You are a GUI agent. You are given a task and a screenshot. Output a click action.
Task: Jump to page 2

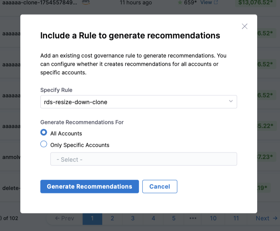click(112, 218)
